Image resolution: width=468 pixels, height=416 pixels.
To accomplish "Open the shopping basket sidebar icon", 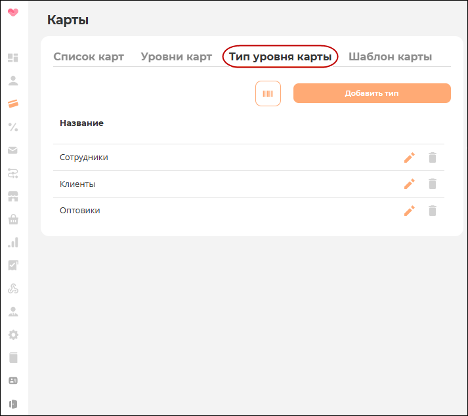I will 13,219.
